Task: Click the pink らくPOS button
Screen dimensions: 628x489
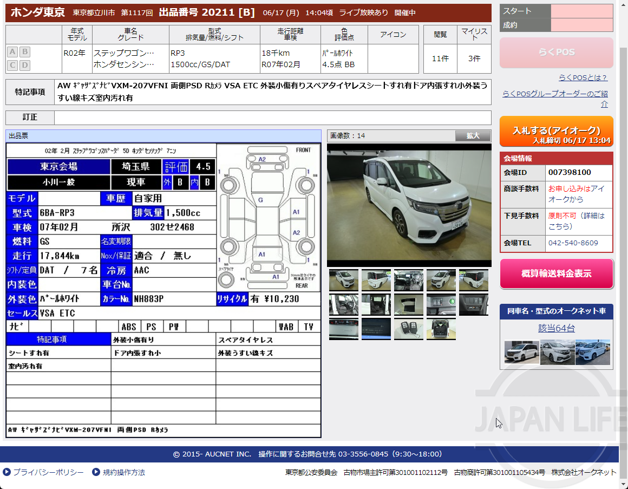Action: pyautogui.click(x=556, y=53)
